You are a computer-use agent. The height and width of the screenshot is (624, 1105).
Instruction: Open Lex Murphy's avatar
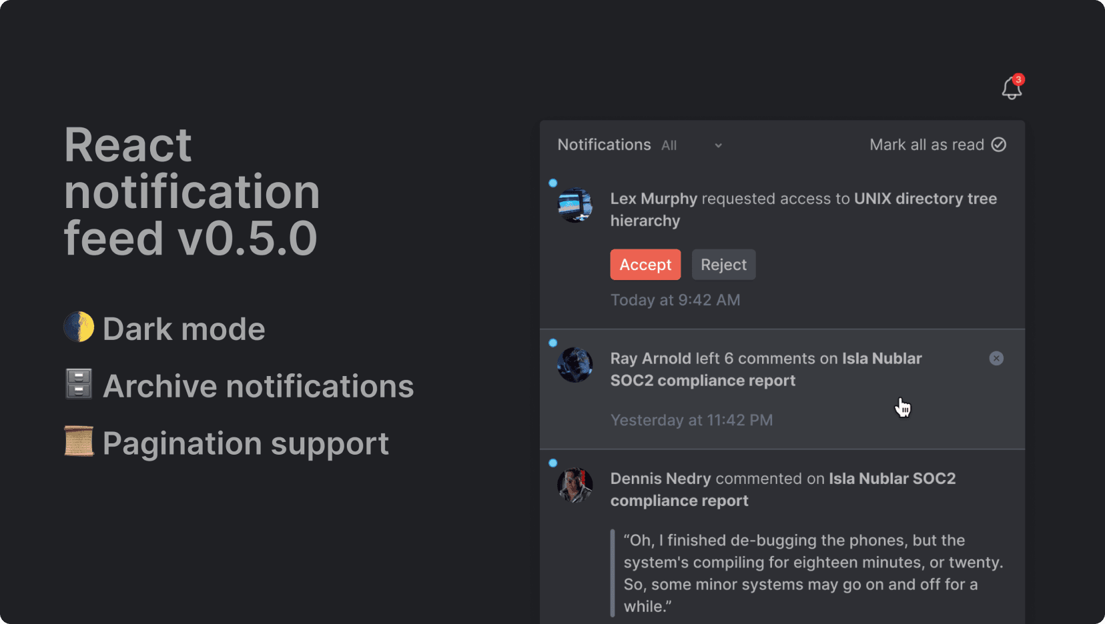pyautogui.click(x=575, y=205)
